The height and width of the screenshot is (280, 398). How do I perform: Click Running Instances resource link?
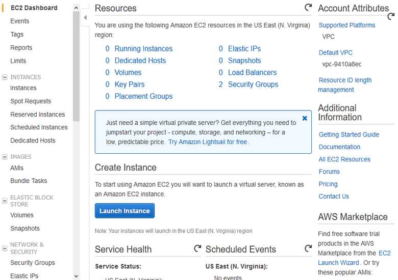[x=143, y=48]
